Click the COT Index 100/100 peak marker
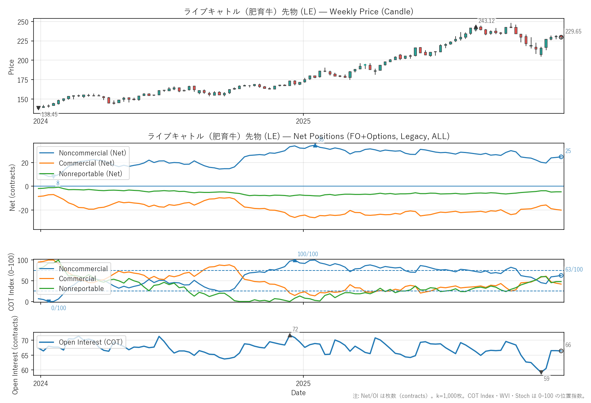The width and height of the screenshot is (591, 403). [x=295, y=260]
